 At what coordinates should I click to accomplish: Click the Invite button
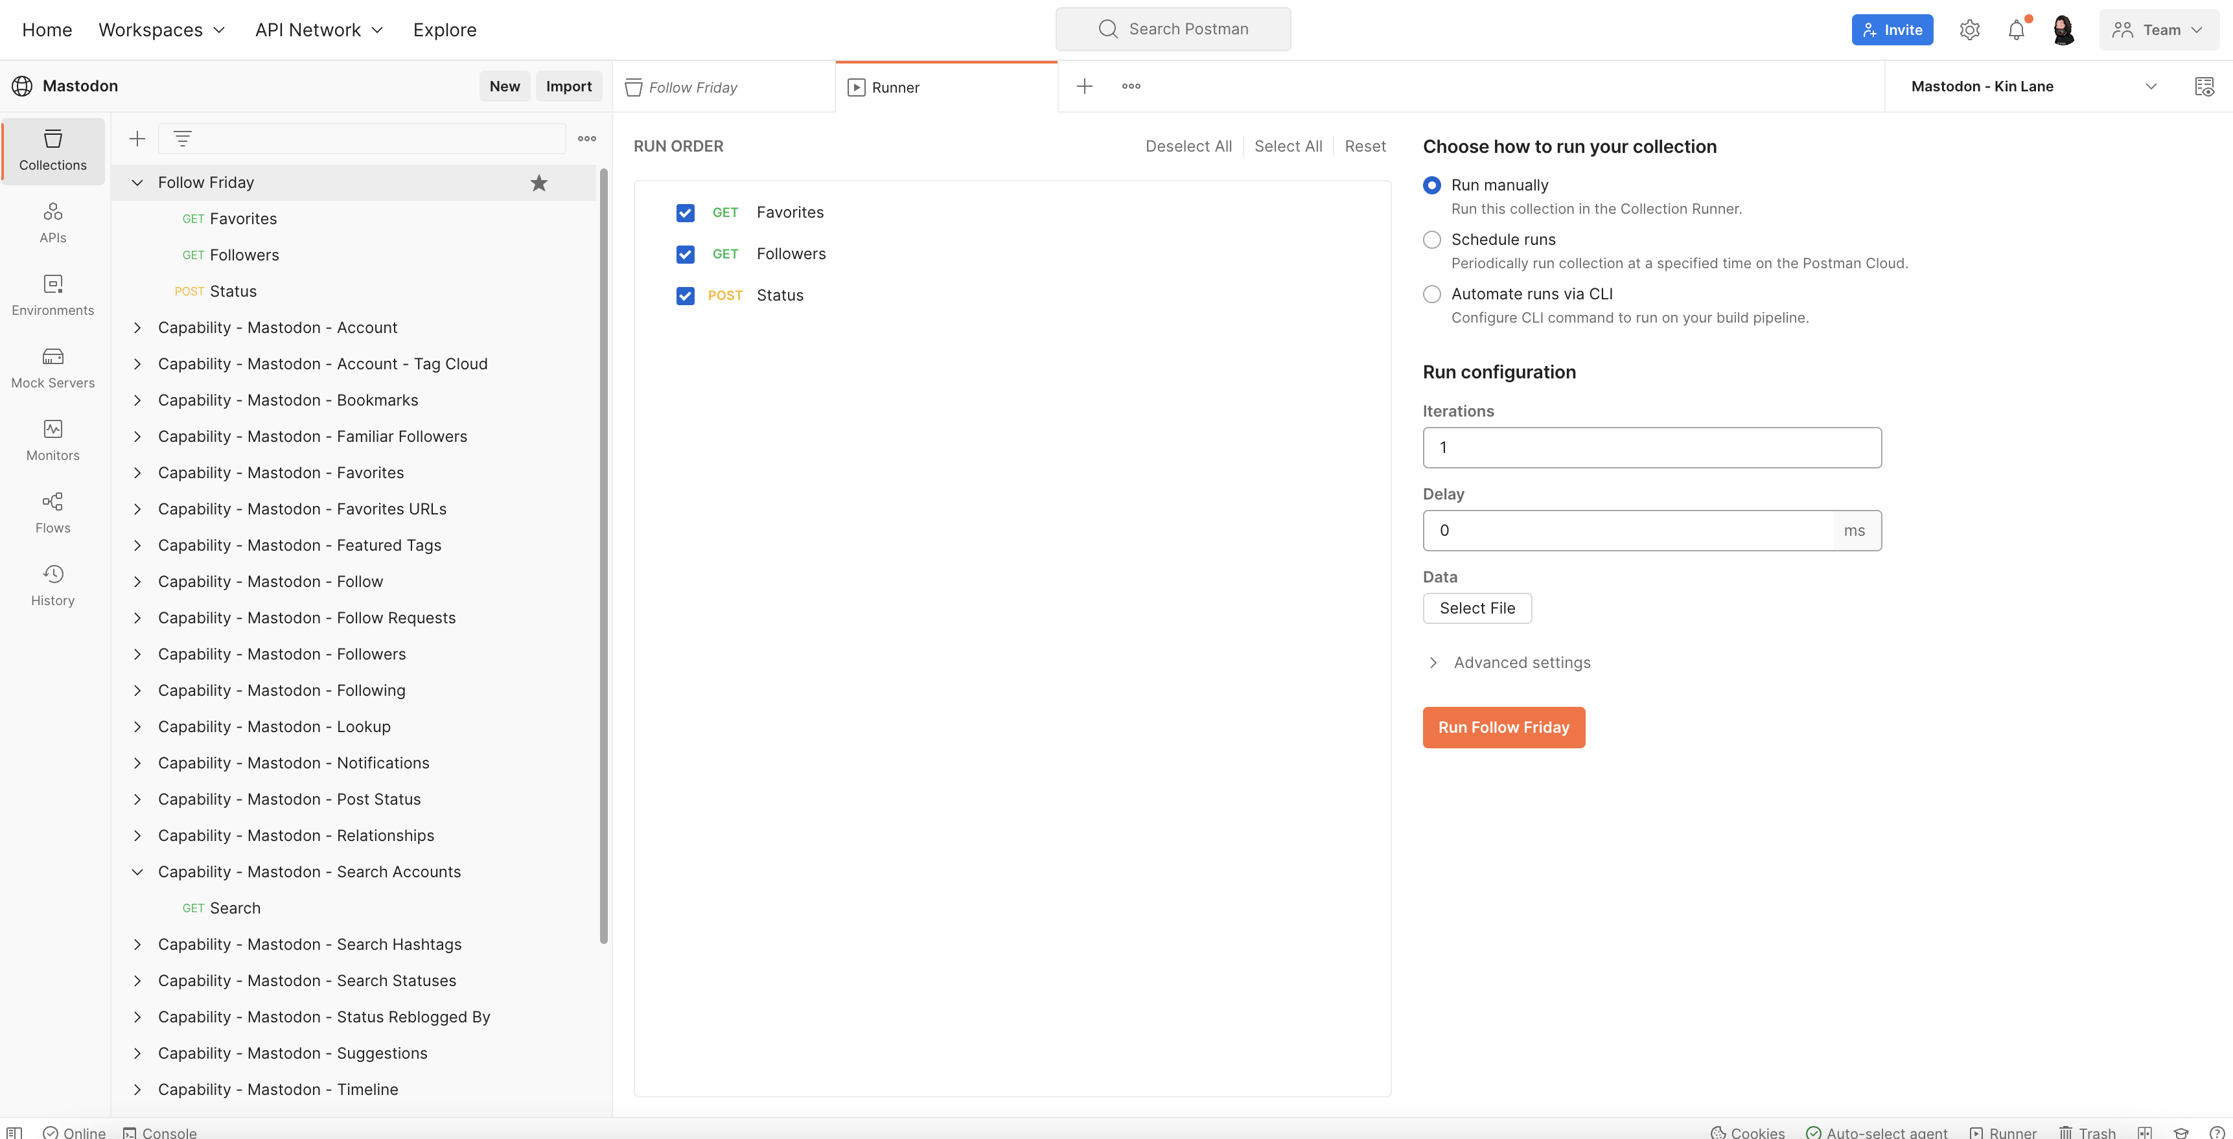pyautogui.click(x=1892, y=29)
